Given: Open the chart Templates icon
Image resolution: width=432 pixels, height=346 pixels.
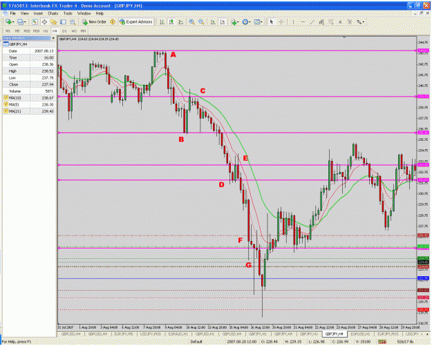Looking at the screenshot, I should click(256, 22).
